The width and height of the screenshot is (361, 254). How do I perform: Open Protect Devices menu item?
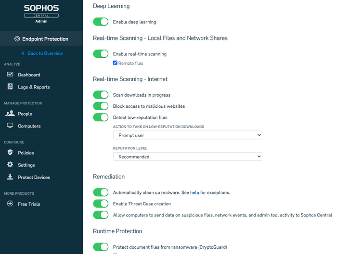34,177
